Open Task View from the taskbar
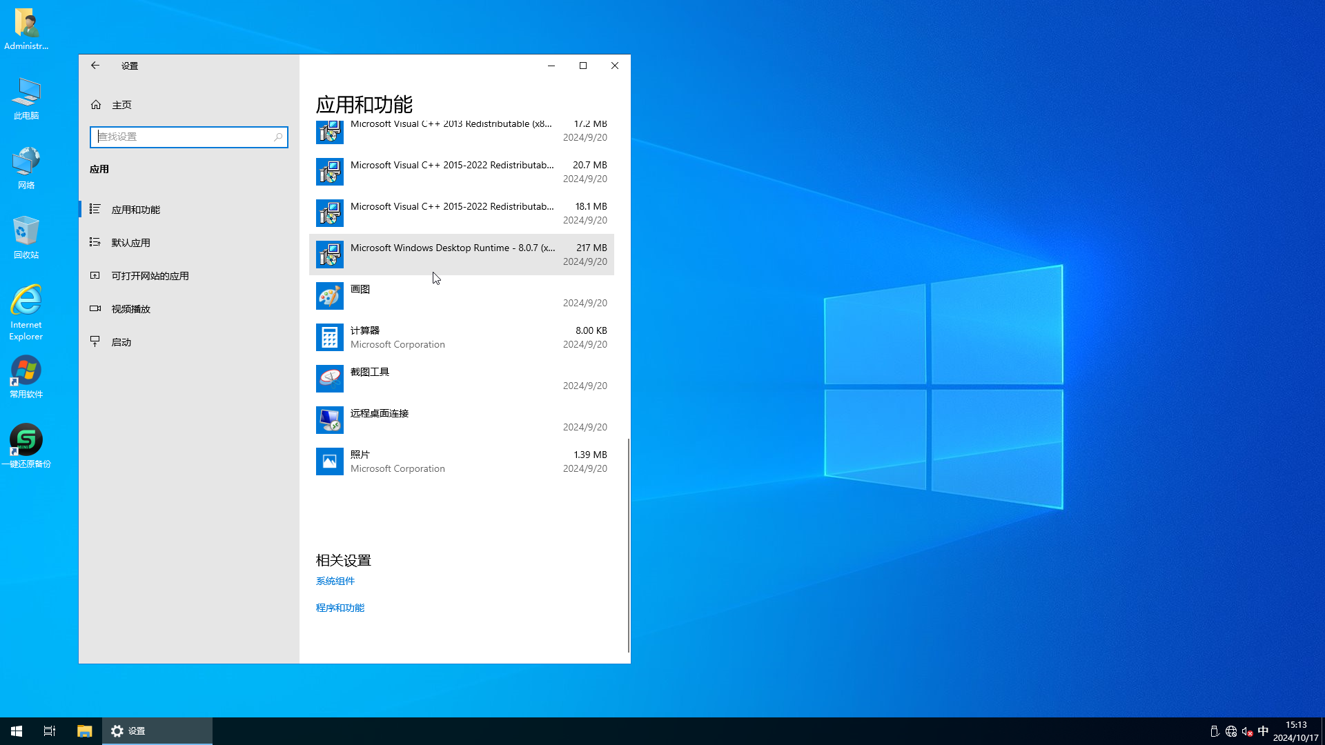Viewport: 1325px width, 745px height. click(x=50, y=731)
